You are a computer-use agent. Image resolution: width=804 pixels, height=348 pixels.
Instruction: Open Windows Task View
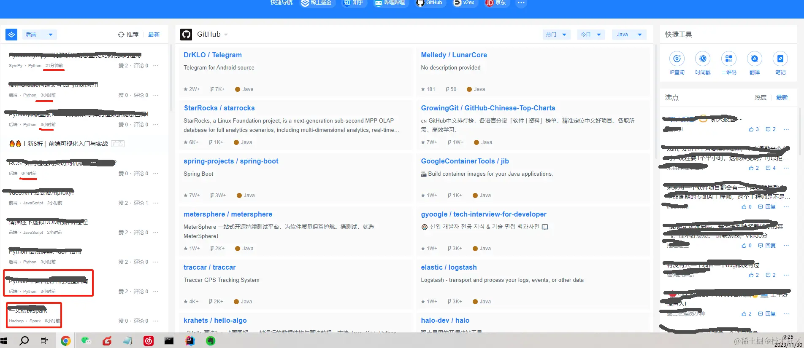pos(44,341)
